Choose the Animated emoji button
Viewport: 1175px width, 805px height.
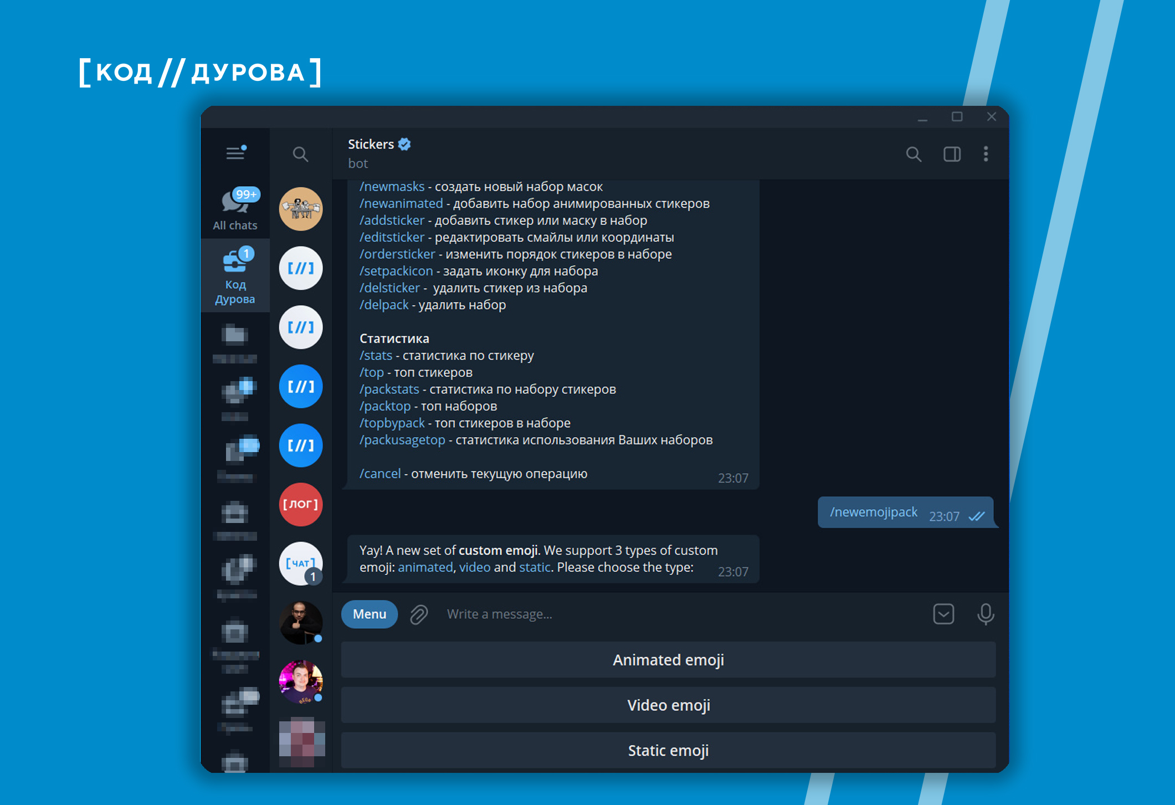coord(668,660)
